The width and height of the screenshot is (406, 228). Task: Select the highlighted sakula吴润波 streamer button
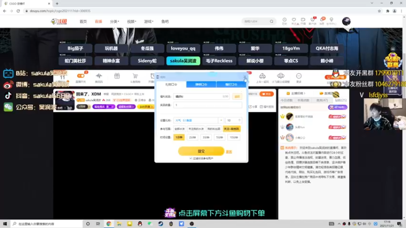tap(183, 61)
